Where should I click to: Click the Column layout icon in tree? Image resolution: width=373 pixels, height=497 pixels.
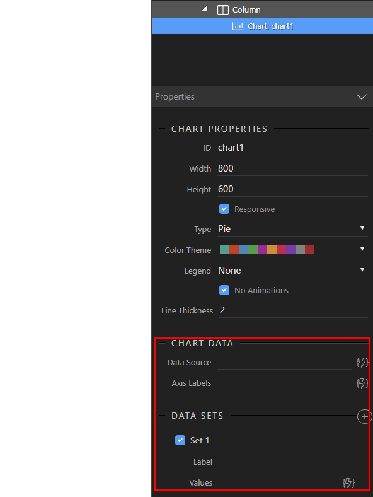coord(223,10)
